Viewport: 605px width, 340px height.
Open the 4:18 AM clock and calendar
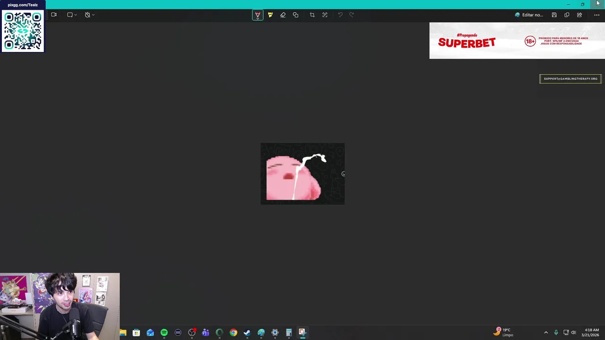[x=592, y=332]
